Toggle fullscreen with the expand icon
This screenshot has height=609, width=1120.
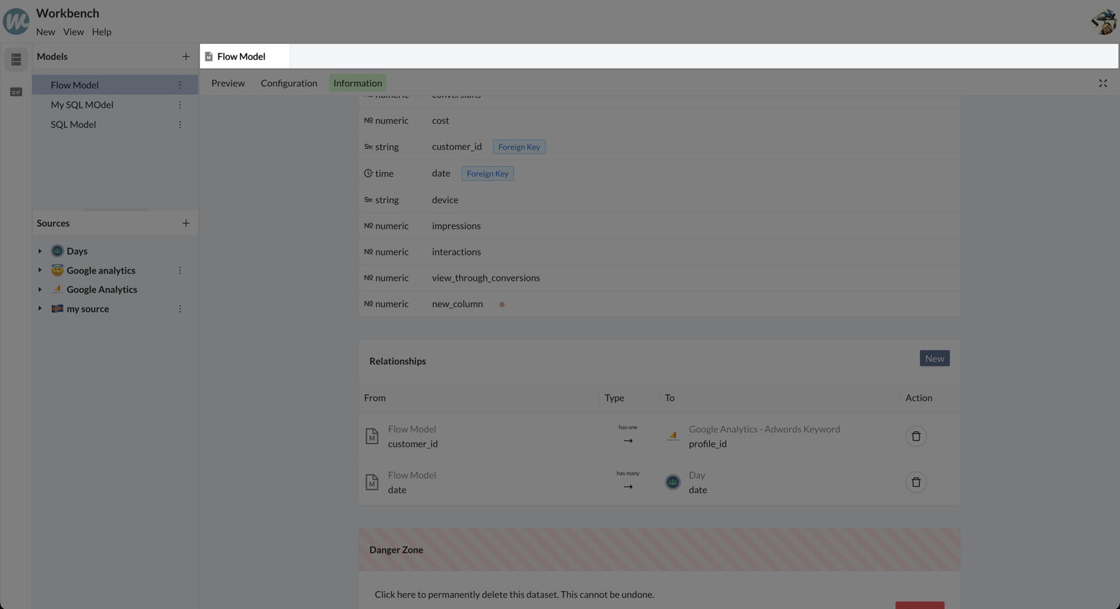pos(1103,83)
